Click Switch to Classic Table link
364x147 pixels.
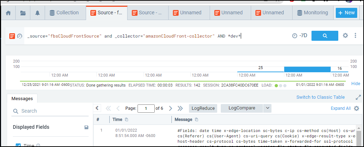[320, 97]
